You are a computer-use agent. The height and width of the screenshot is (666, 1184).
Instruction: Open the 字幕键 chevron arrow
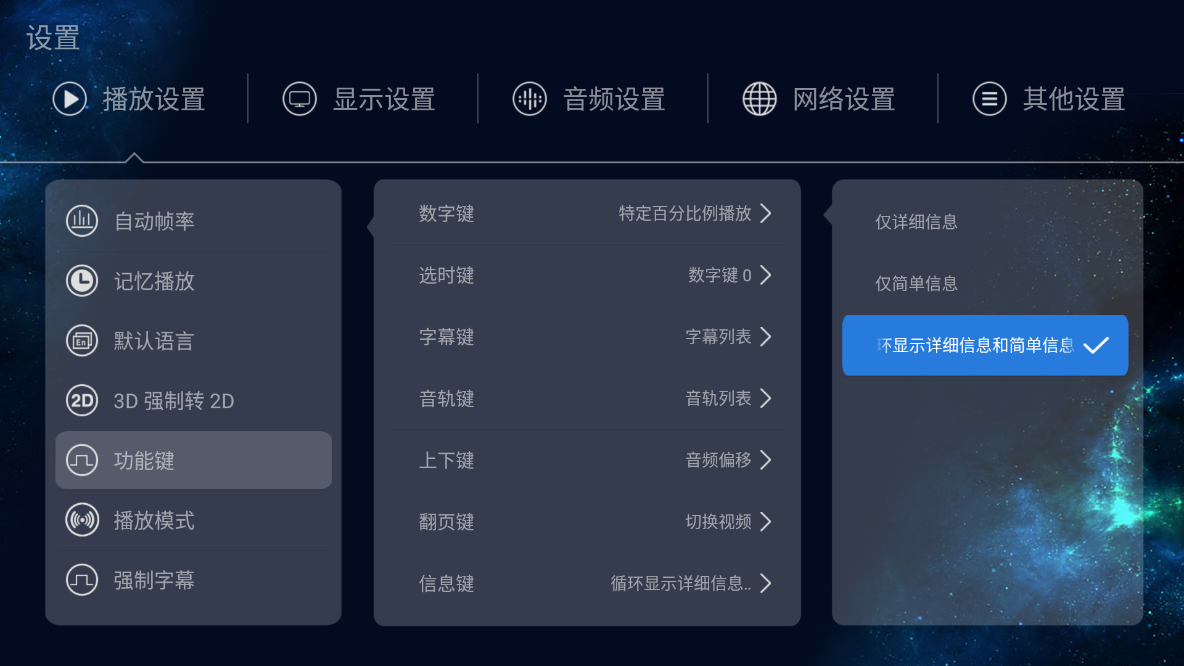coord(766,337)
